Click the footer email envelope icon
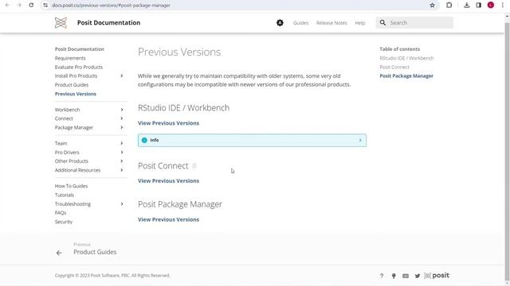This screenshot has width=510, height=286. point(406,276)
